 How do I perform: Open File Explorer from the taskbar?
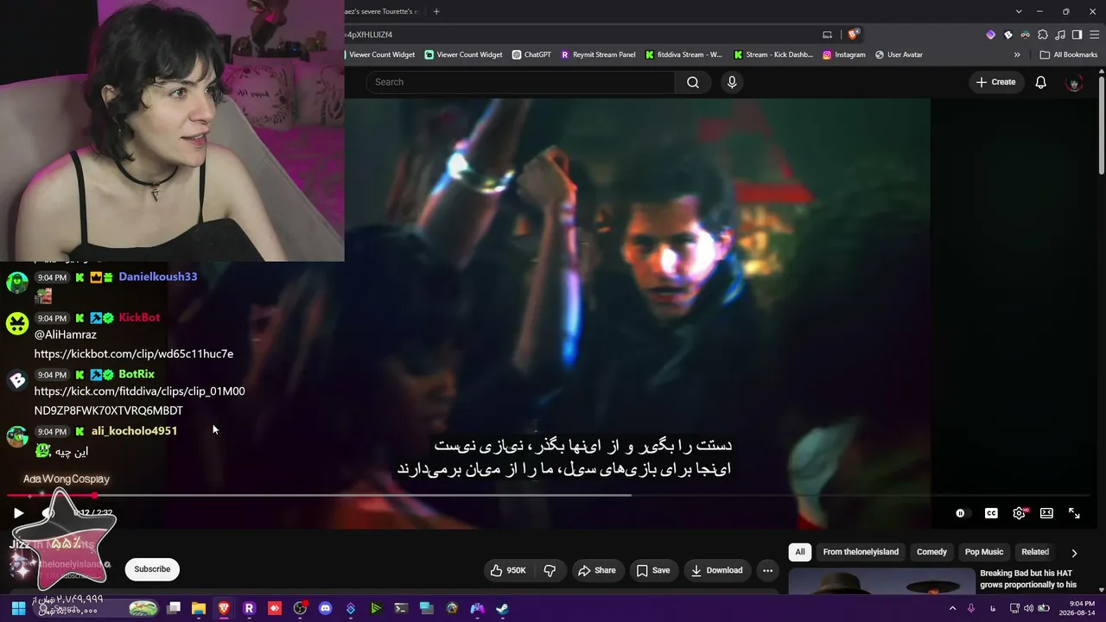[x=198, y=608]
